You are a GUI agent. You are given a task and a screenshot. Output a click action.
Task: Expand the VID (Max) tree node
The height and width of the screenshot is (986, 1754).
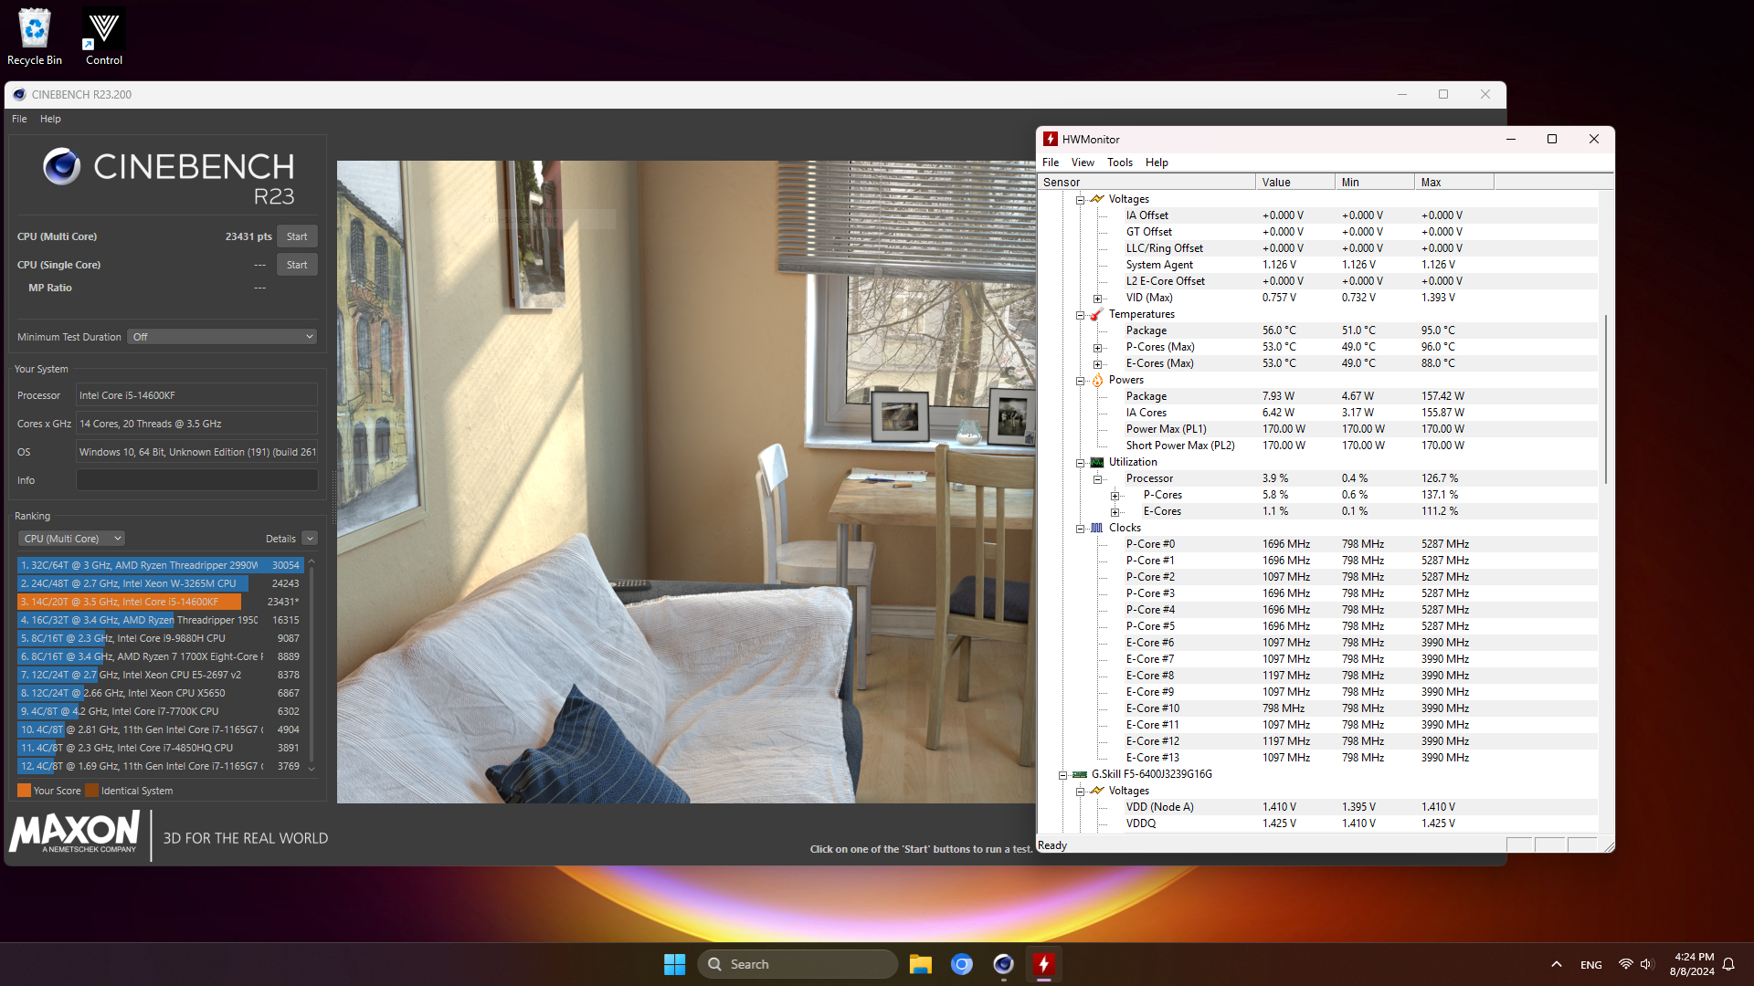pyautogui.click(x=1097, y=298)
